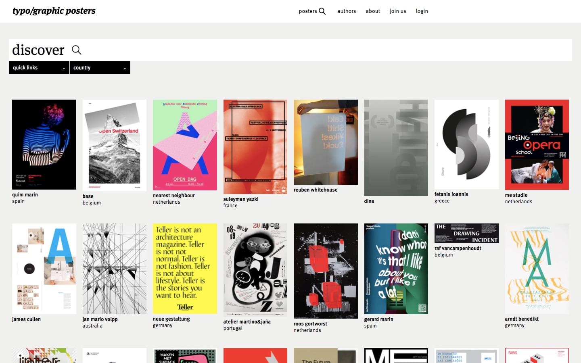Click 'germany' under neue gestaltung
Screen dimensions: 581x363
click(163, 325)
